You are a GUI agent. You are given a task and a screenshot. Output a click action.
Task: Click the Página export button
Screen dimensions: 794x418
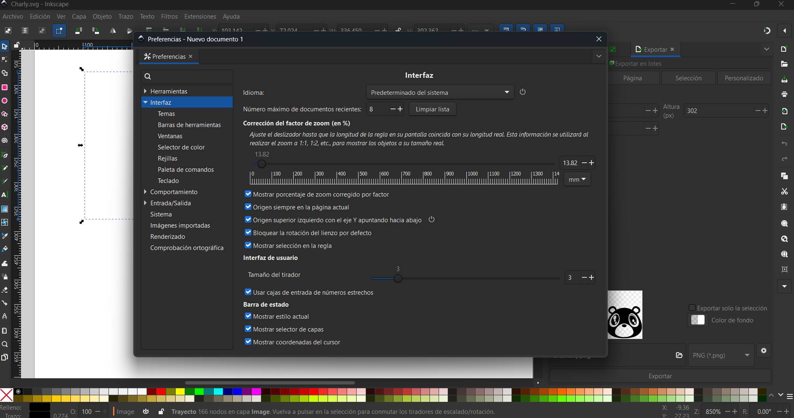click(x=632, y=78)
